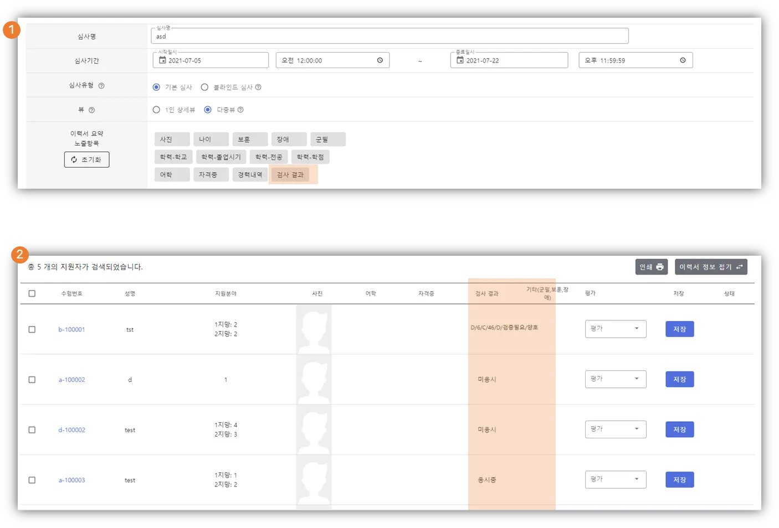Click the help icon next to 블라인드 심사
This screenshot has width=779, height=528.
pyautogui.click(x=258, y=87)
